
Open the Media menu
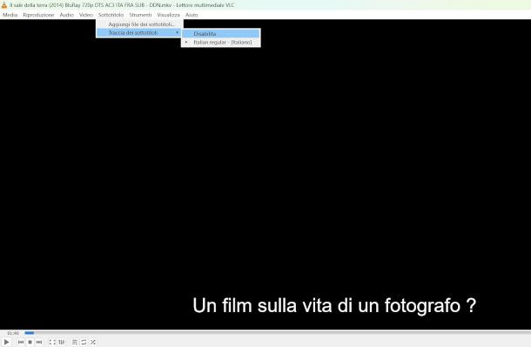tap(10, 15)
